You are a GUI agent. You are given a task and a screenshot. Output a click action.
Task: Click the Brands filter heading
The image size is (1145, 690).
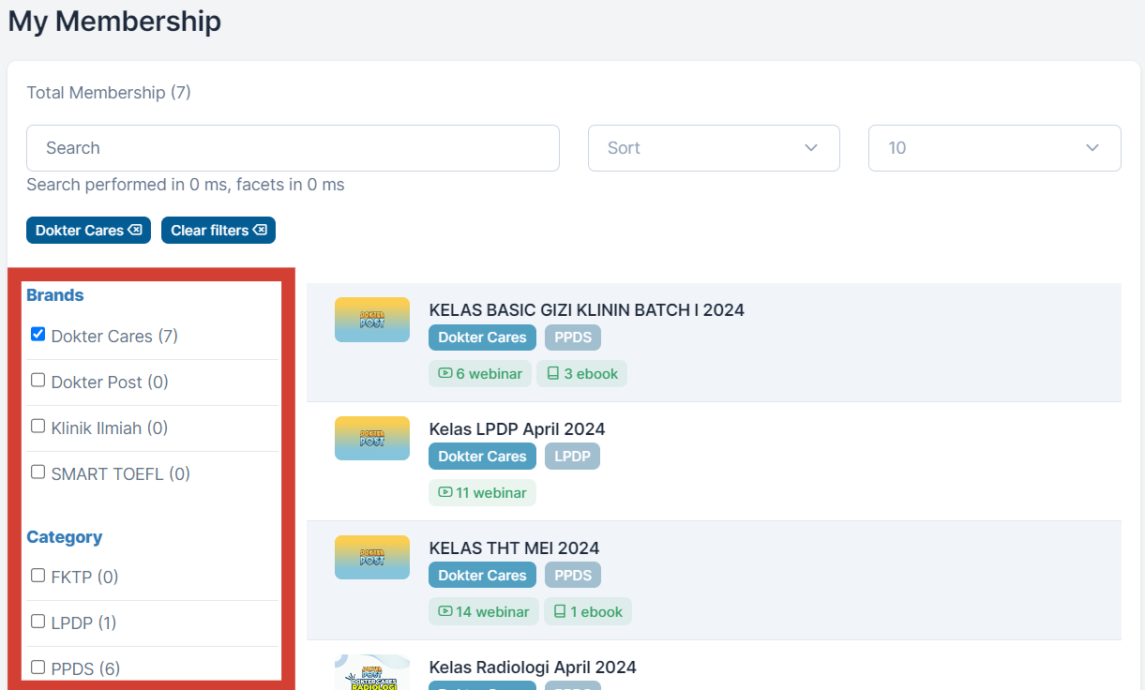(x=55, y=295)
